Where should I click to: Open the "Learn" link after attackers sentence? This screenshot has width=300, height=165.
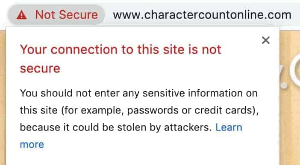click(229, 127)
